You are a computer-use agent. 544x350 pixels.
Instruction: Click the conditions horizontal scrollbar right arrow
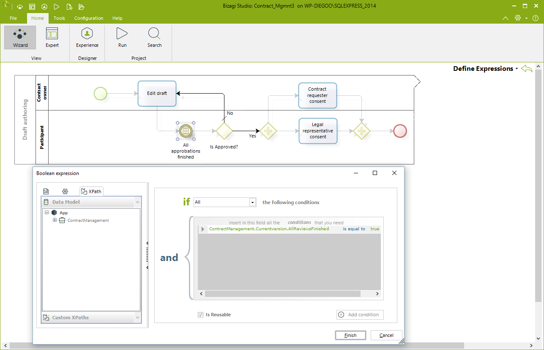pos(377,294)
